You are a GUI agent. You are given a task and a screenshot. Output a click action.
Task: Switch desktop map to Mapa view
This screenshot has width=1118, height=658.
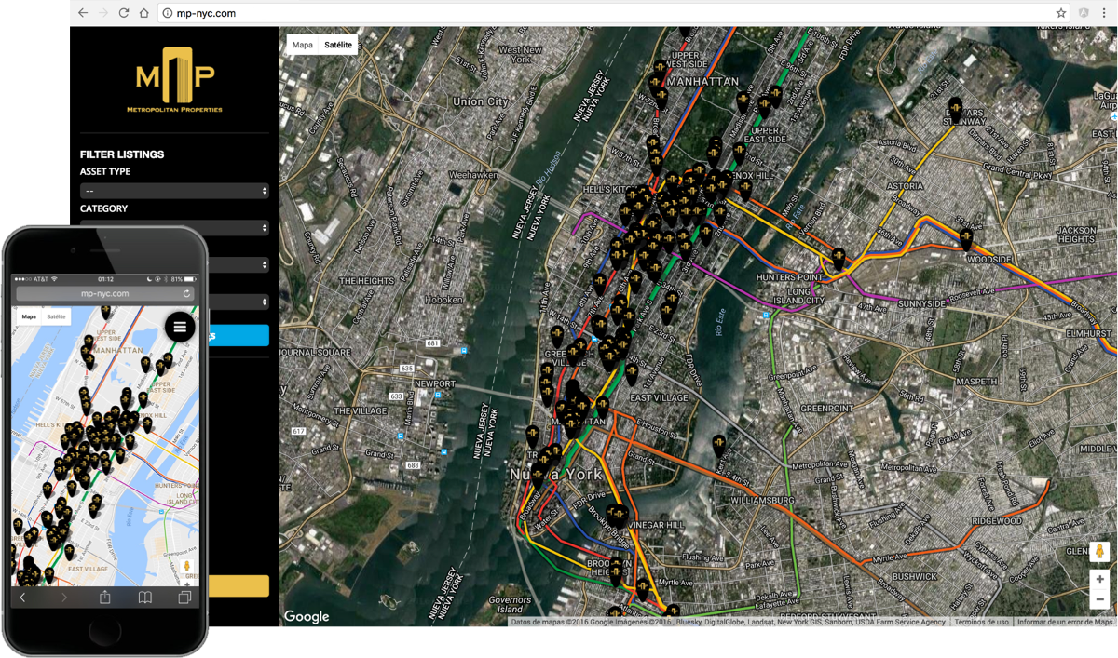point(303,45)
